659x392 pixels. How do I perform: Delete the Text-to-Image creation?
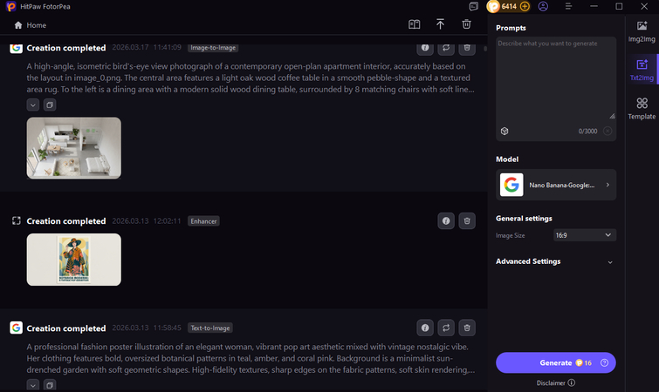pos(467,328)
